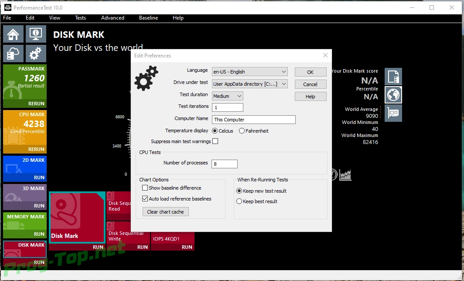
Task: Click the Clear chart cache button
Action: 165,212
